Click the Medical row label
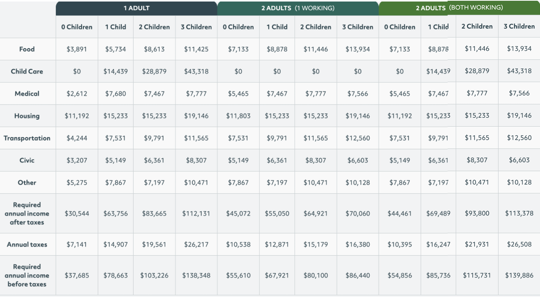 (27, 93)
